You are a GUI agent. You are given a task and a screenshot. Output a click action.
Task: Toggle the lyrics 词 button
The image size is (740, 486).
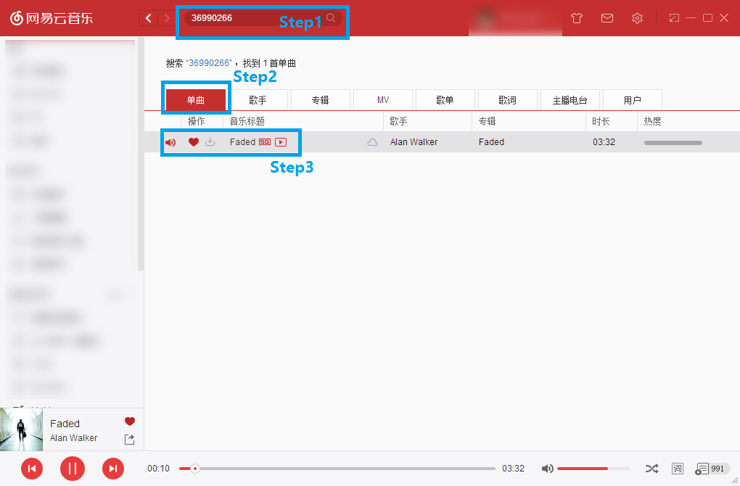tap(678, 469)
